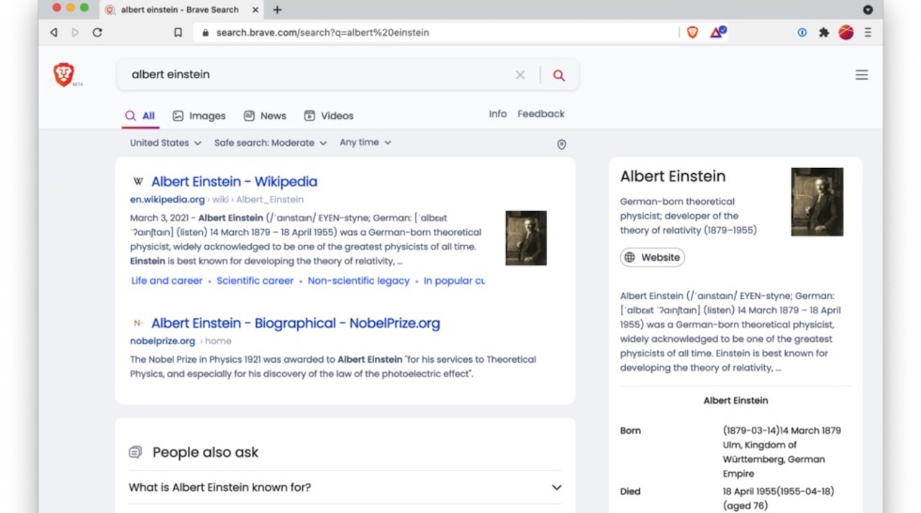
Task: Click the 1Password extension icon
Action: (802, 32)
